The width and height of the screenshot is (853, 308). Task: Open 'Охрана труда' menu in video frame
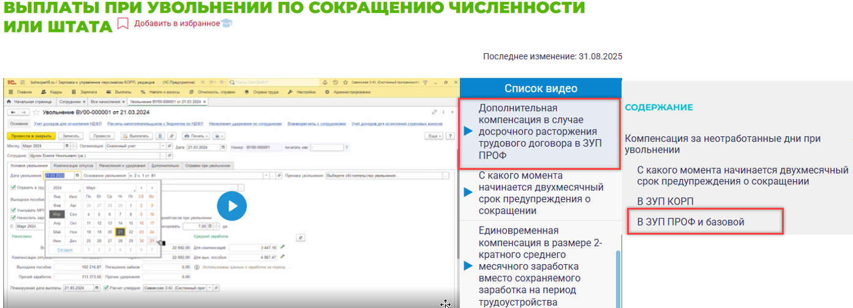click(x=263, y=92)
